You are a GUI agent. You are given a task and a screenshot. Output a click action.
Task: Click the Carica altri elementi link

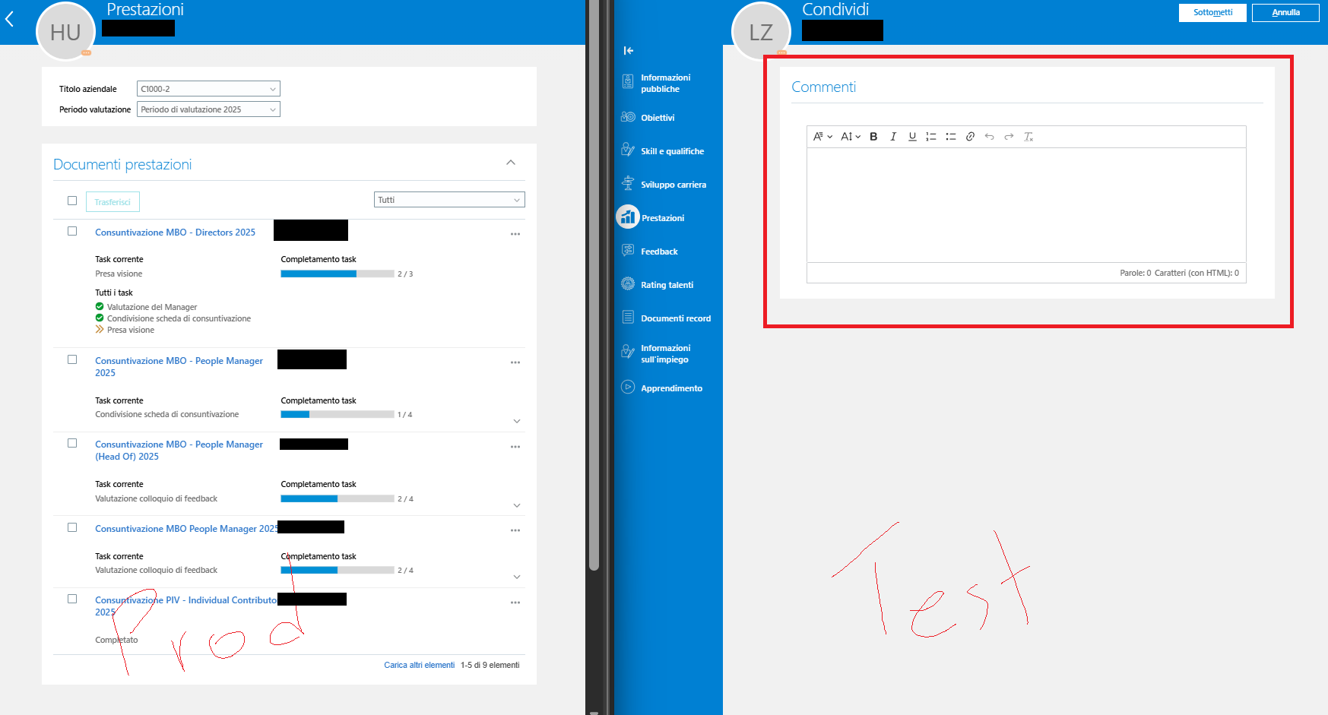tap(419, 665)
